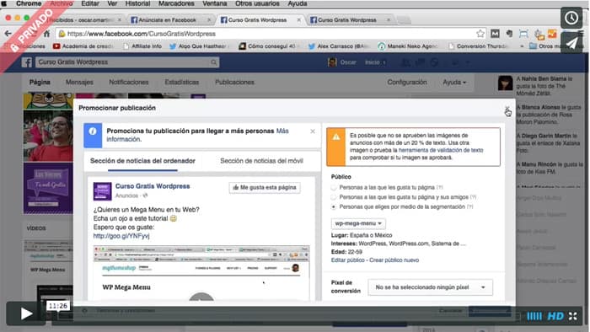The width and height of the screenshot is (590, 332).
Task: Open the Estadísticas tab
Action: pos(182,82)
